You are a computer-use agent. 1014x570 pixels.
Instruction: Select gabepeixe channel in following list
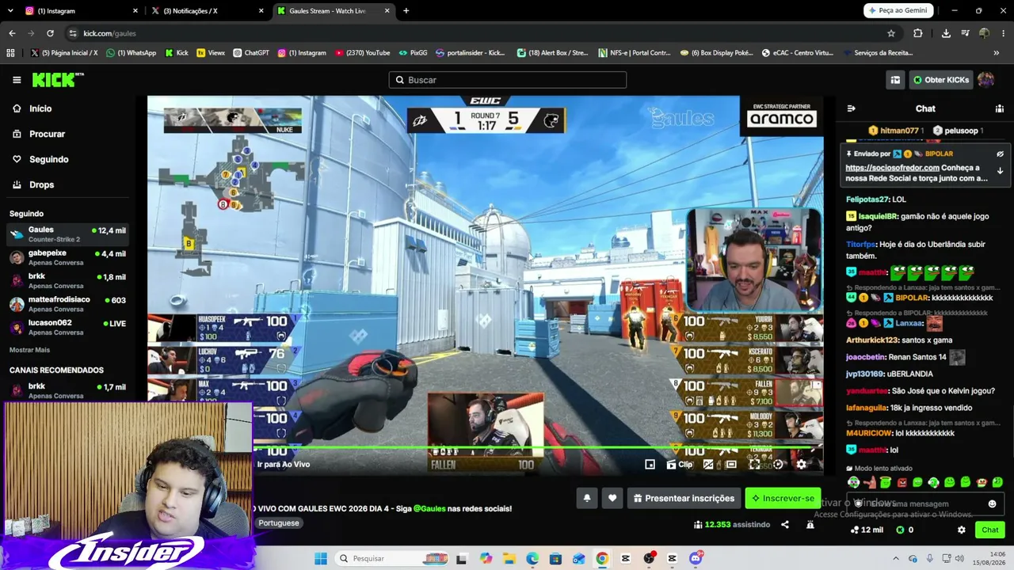tap(68, 257)
